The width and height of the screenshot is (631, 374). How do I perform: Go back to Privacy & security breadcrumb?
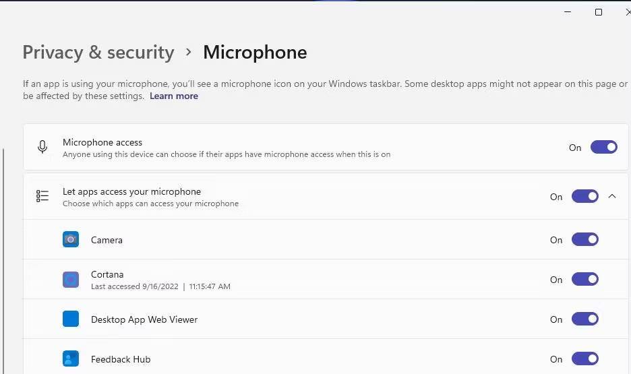(98, 53)
